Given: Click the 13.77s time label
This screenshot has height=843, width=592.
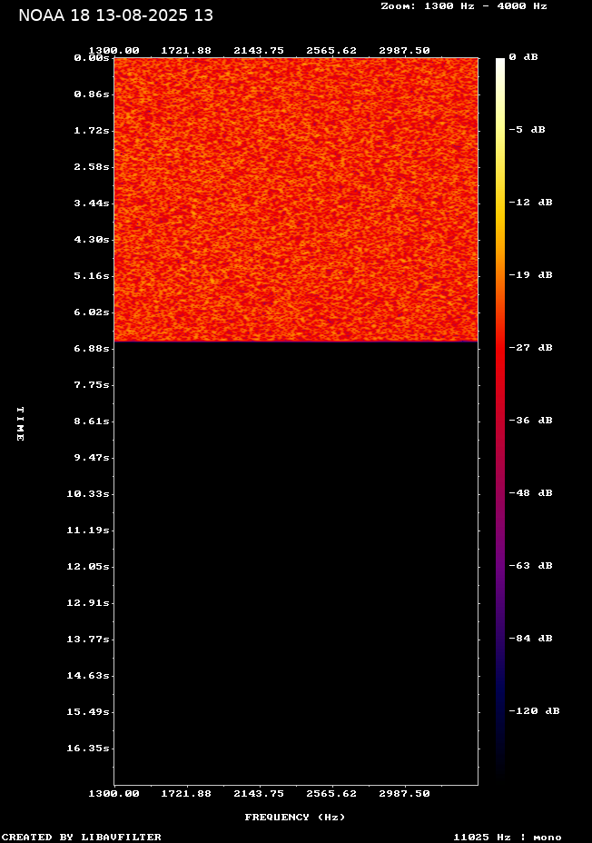Looking at the screenshot, I should [88, 640].
